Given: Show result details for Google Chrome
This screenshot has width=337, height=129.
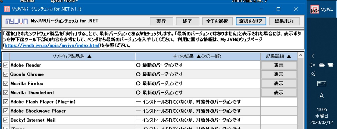Looking at the screenshot, I should [x=279, y=74].
